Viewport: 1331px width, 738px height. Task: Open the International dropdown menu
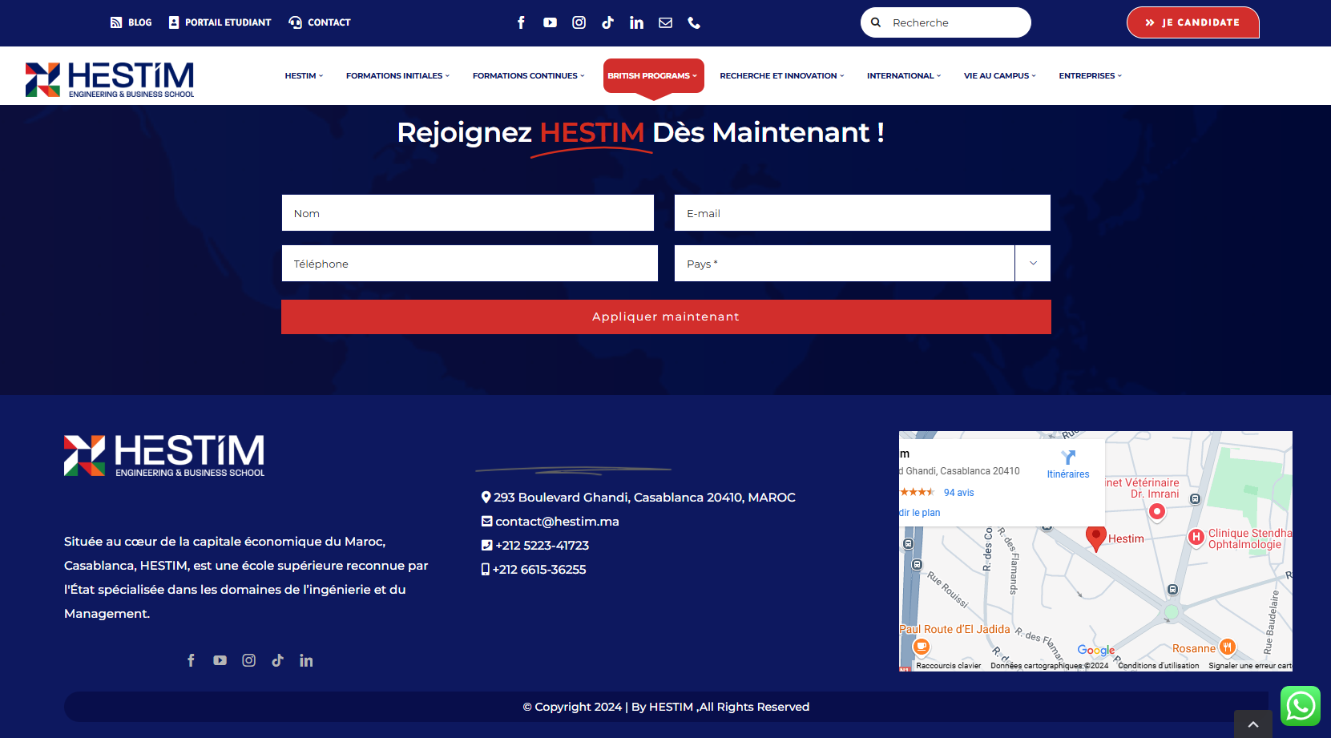tap(903, 76)
